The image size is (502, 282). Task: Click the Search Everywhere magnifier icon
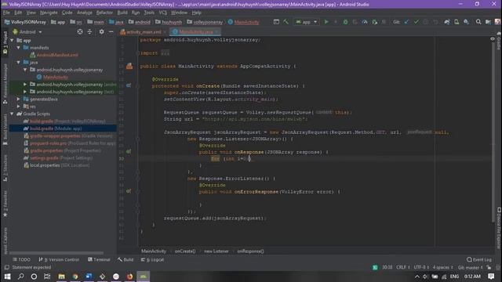coord(478,22)
